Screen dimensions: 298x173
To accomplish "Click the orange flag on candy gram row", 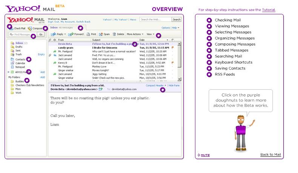I will (x=172, y=47).
